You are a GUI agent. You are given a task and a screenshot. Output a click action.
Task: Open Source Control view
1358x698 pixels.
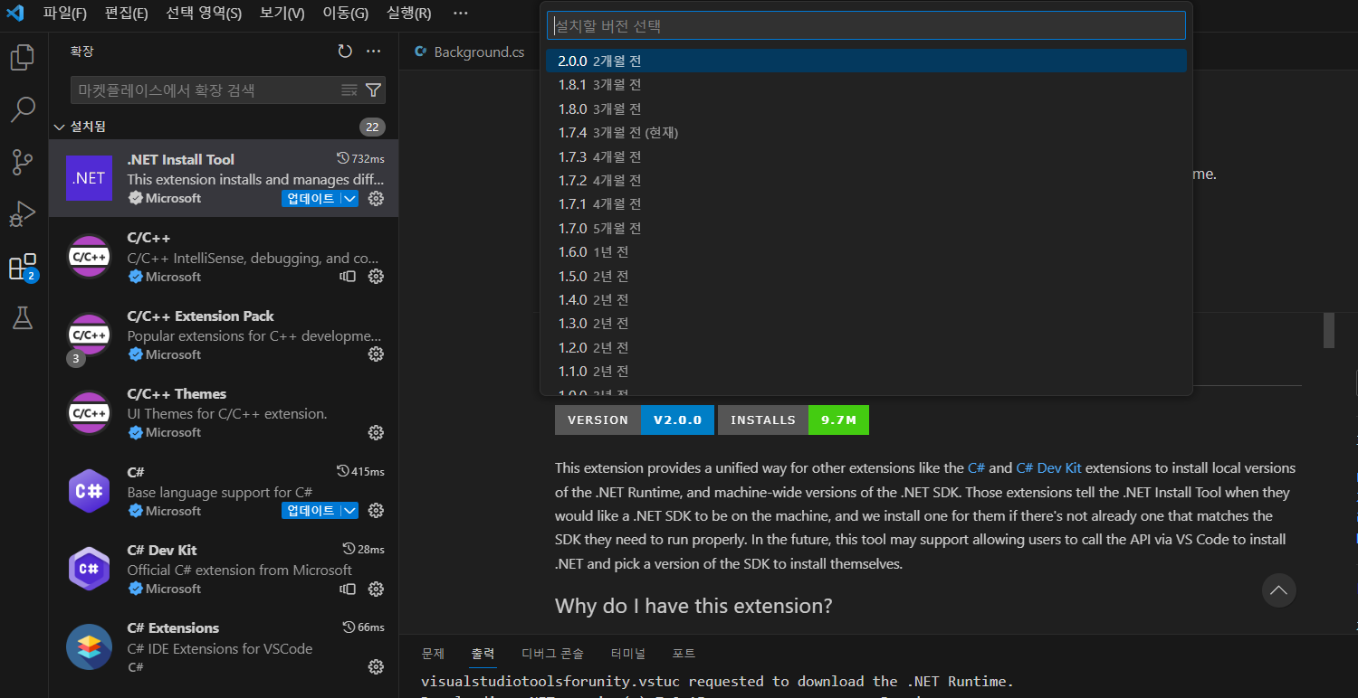tap(23, 163)
